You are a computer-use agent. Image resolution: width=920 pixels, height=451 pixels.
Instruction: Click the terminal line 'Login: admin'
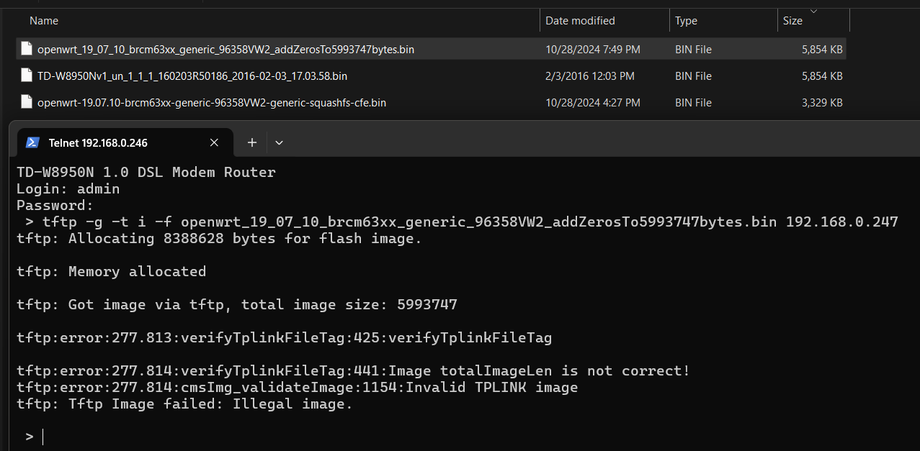coord(68,189)
